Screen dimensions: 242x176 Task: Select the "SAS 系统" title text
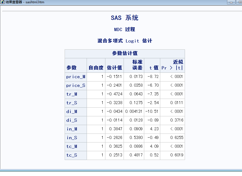pos(125,18)
